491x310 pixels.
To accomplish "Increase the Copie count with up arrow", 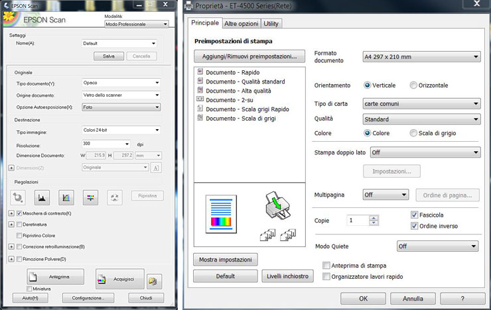I will click(374, 217).
